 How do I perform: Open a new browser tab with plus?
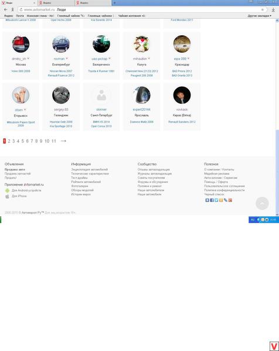coord(114,3)
